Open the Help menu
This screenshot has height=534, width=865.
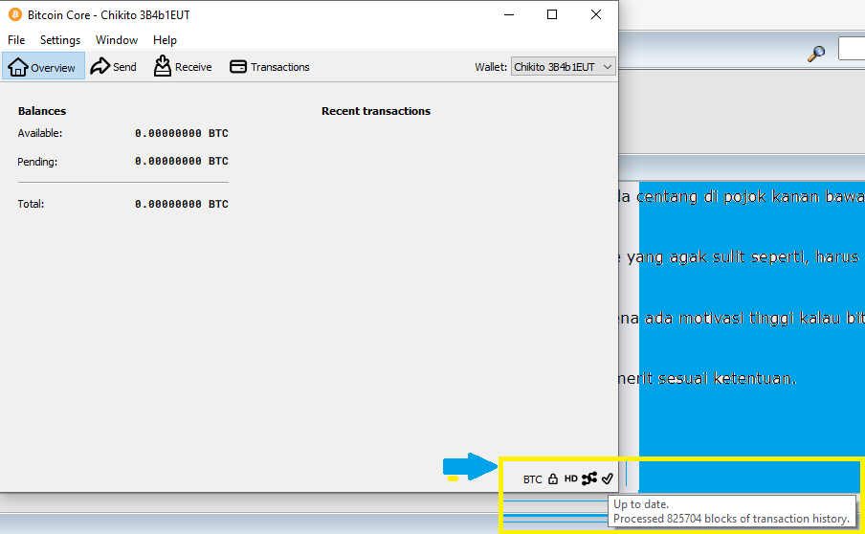165,40
